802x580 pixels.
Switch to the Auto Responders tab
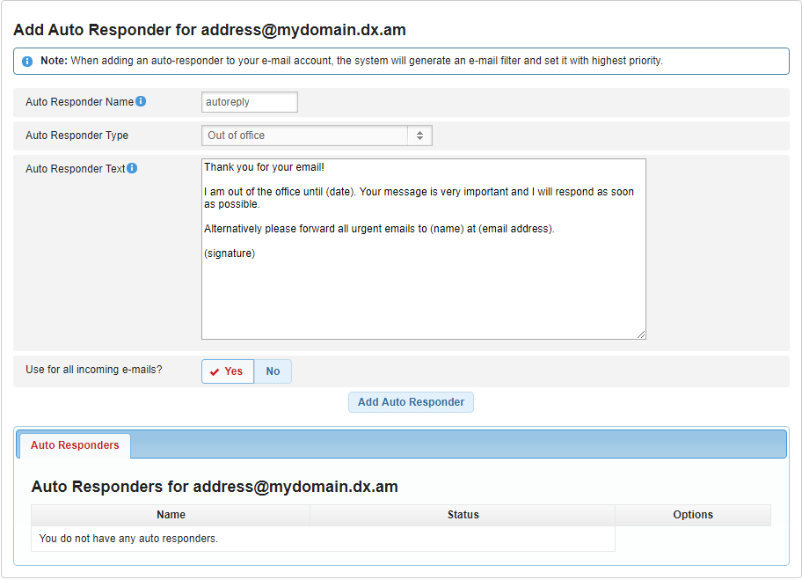[x=75, y=445]
